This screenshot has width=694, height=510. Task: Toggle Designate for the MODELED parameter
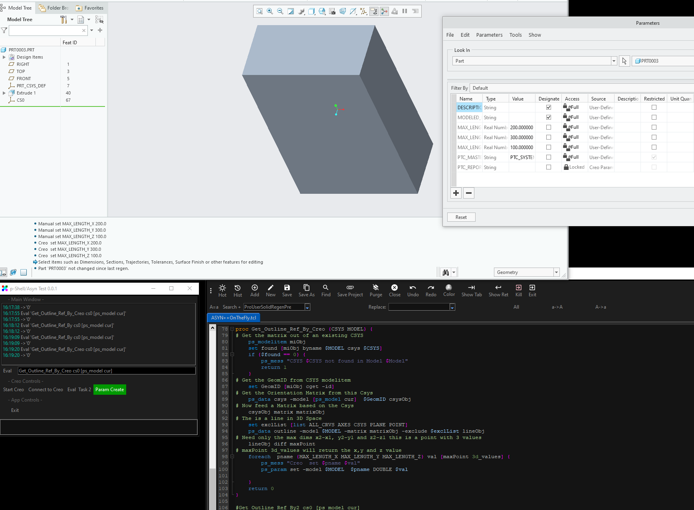coord(549,117)
